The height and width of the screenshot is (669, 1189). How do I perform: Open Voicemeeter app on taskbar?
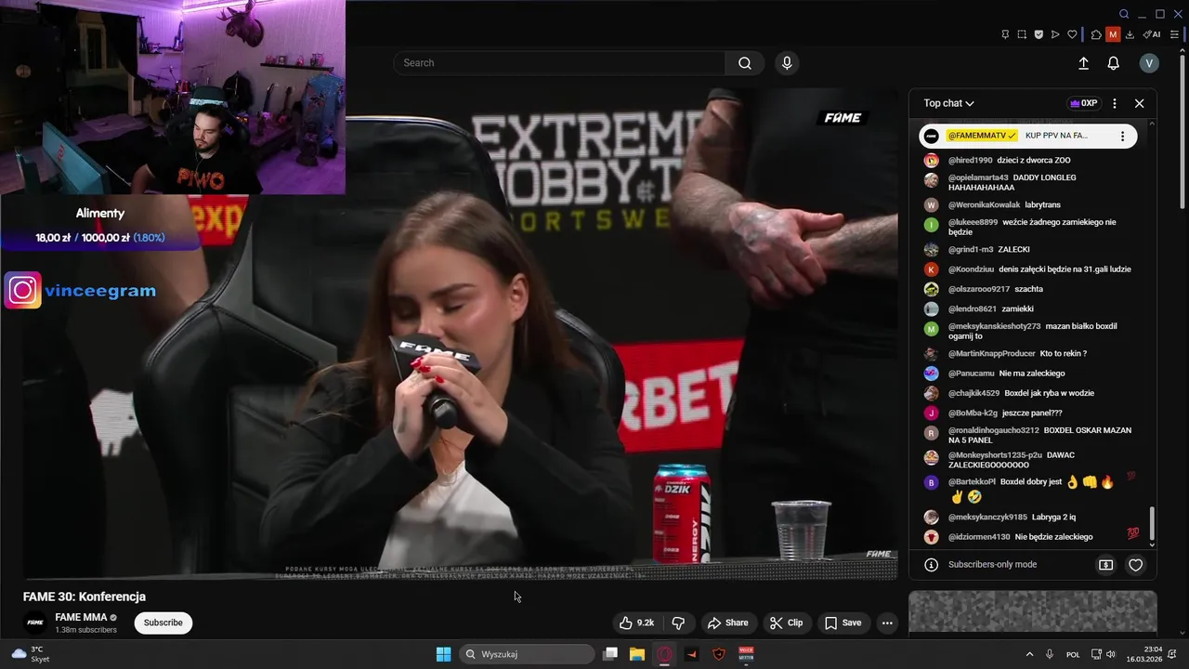[x=746, y=654]
